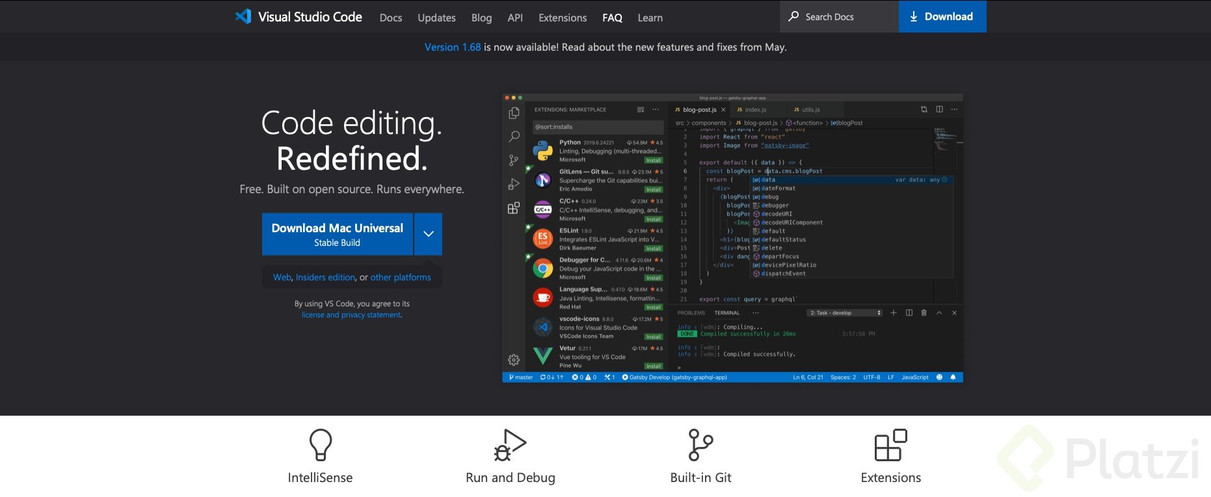Viewport: 1211px width, 497px height.
Task: Open Extensions view in editor activity bar
Action: 514,208
